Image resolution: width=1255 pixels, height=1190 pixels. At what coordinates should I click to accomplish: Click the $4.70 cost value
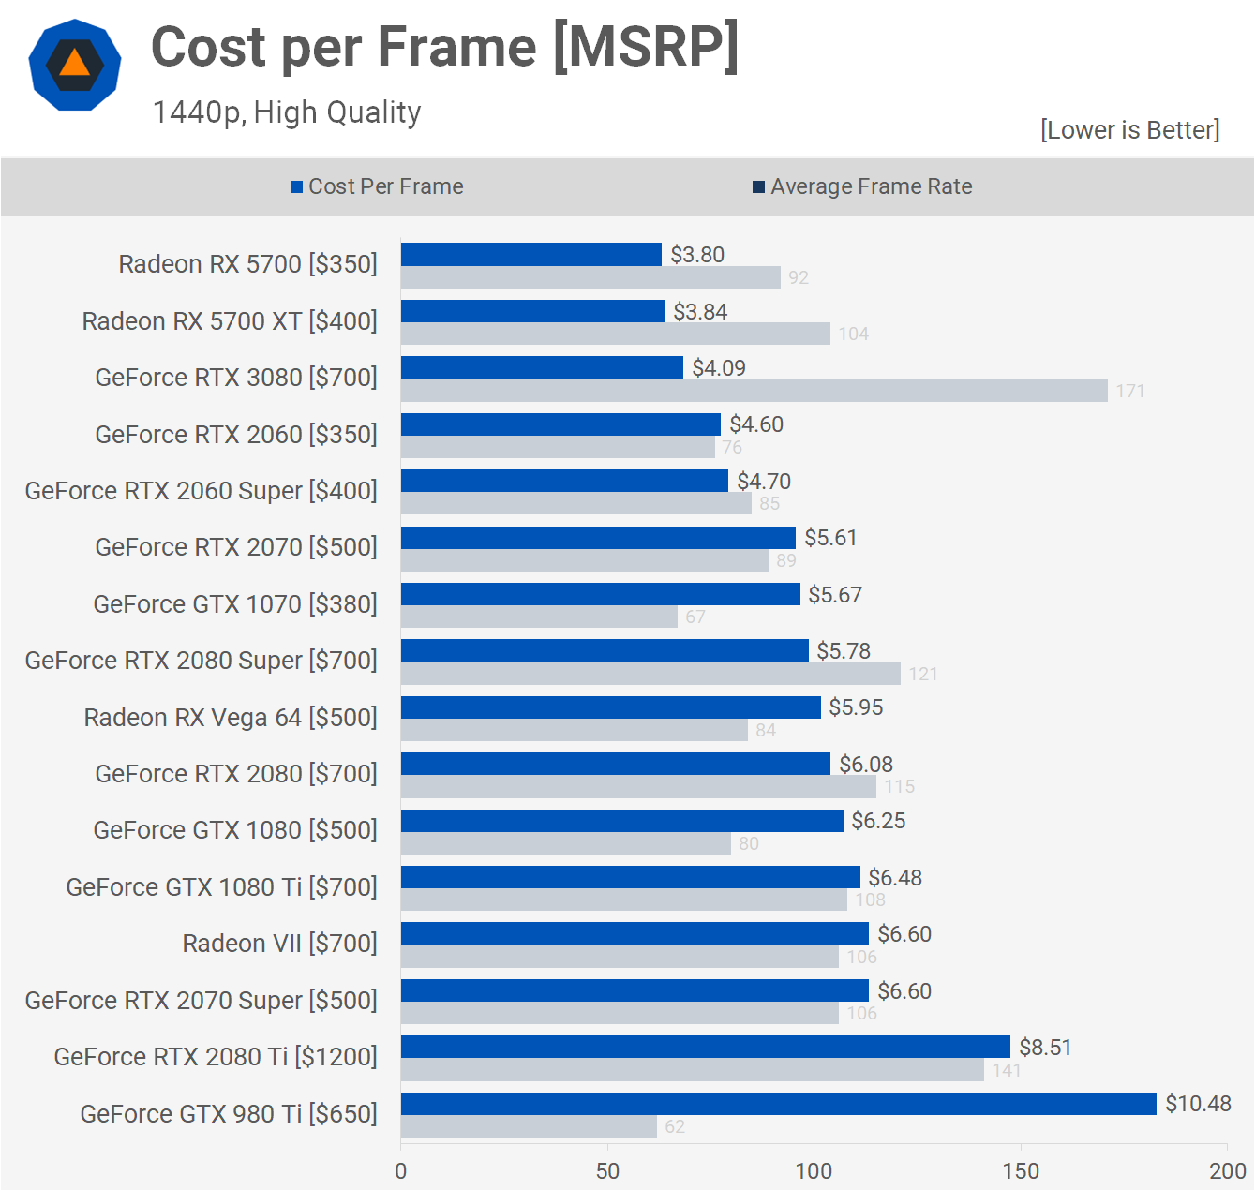pyautogui.click(x=764, y=482)
